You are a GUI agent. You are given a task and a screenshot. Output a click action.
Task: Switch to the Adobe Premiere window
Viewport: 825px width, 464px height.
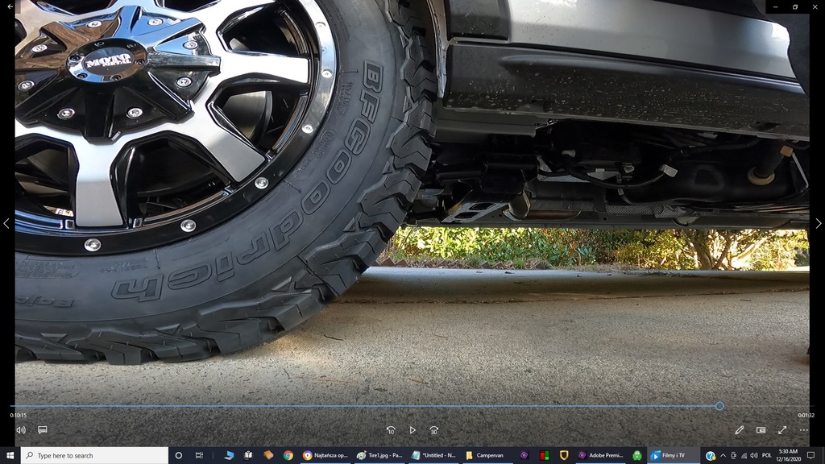pyautogui.click(x=600, y=456)
